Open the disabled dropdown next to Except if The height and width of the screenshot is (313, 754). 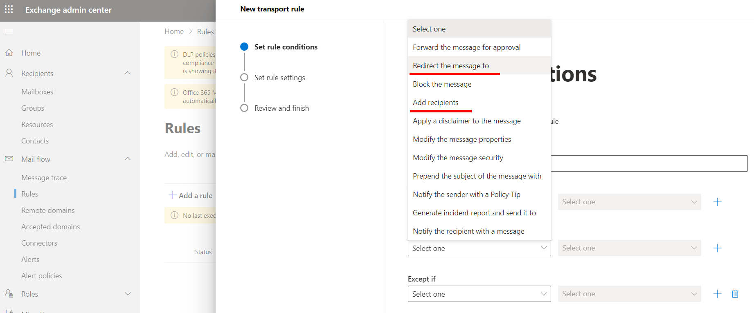click(x=629, y=294)
